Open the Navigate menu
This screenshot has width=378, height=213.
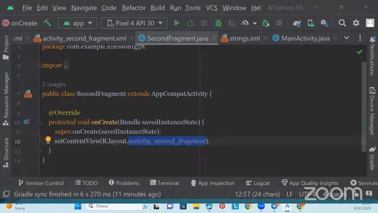[x=84, y=8]
